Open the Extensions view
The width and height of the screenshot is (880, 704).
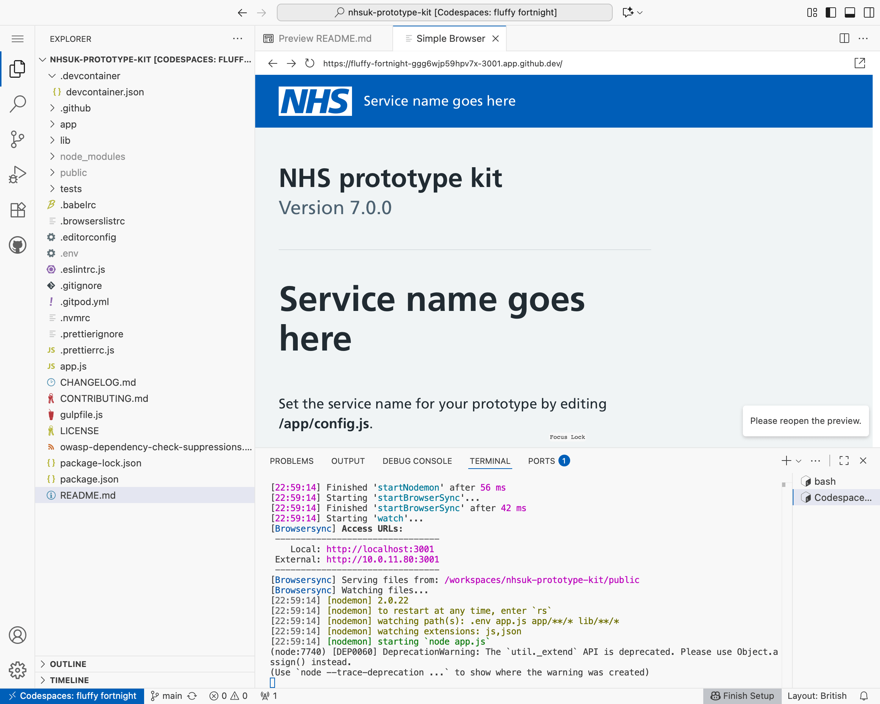pyautogui.click(x=18, y=210)
